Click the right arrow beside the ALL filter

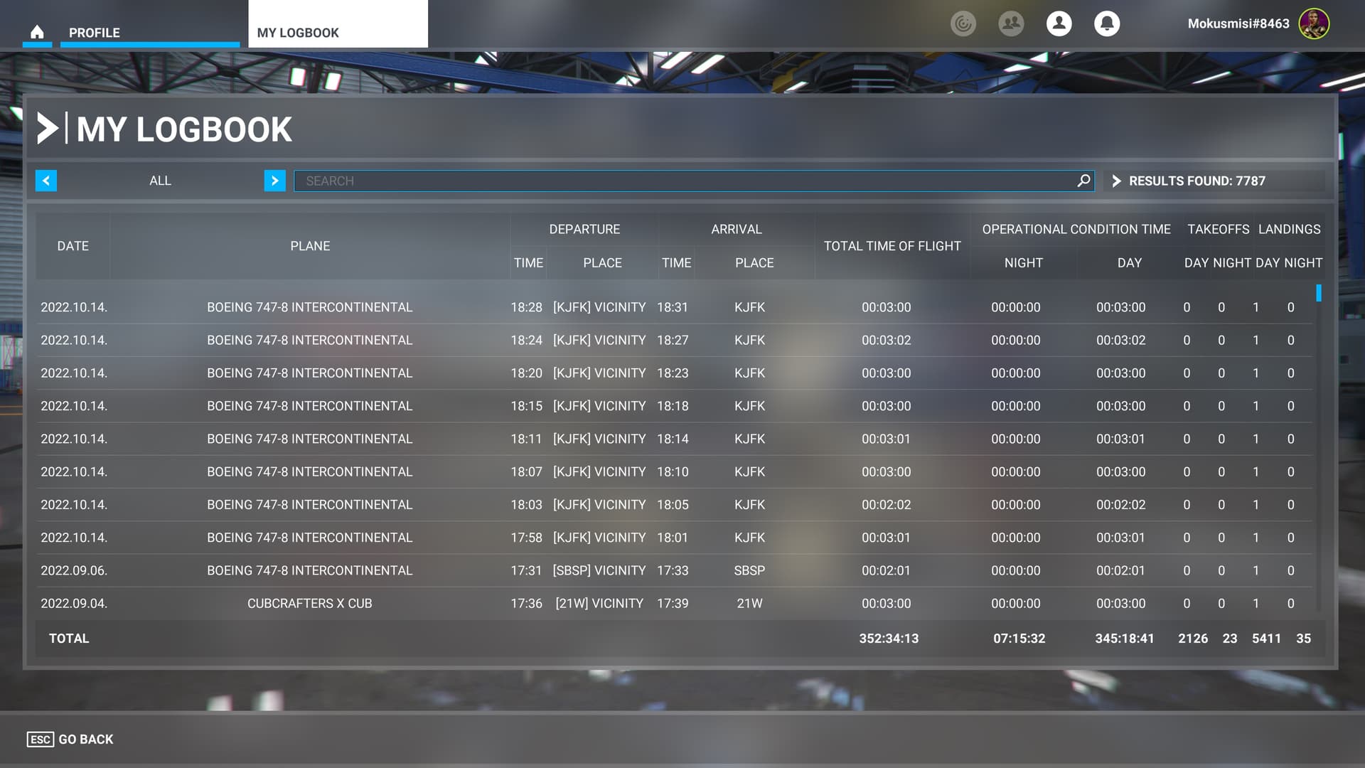(x=274, y=181)
